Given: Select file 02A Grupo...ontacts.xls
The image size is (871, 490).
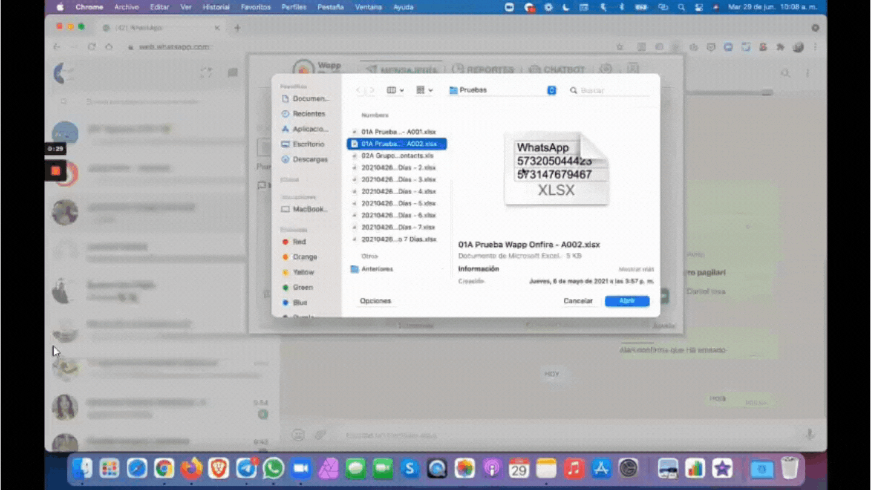Looking at the screenshot, I should [x=397, y=155].
